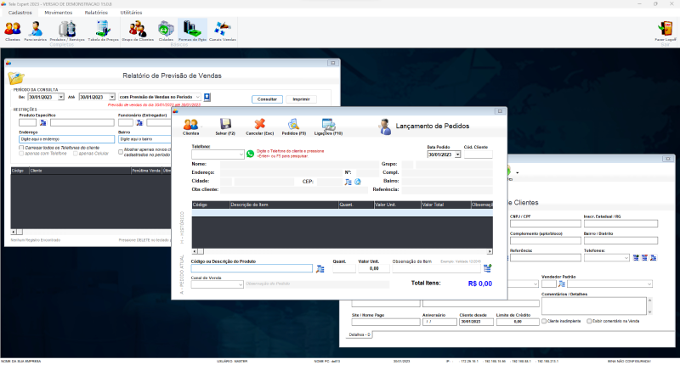Open the Movimentos menu tab

pos(59,13)
